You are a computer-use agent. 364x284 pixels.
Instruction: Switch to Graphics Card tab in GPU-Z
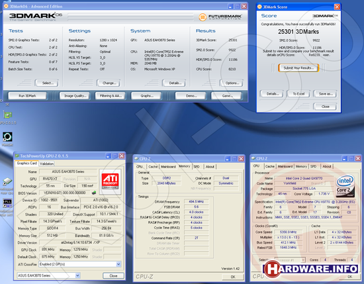pos(27,164)
